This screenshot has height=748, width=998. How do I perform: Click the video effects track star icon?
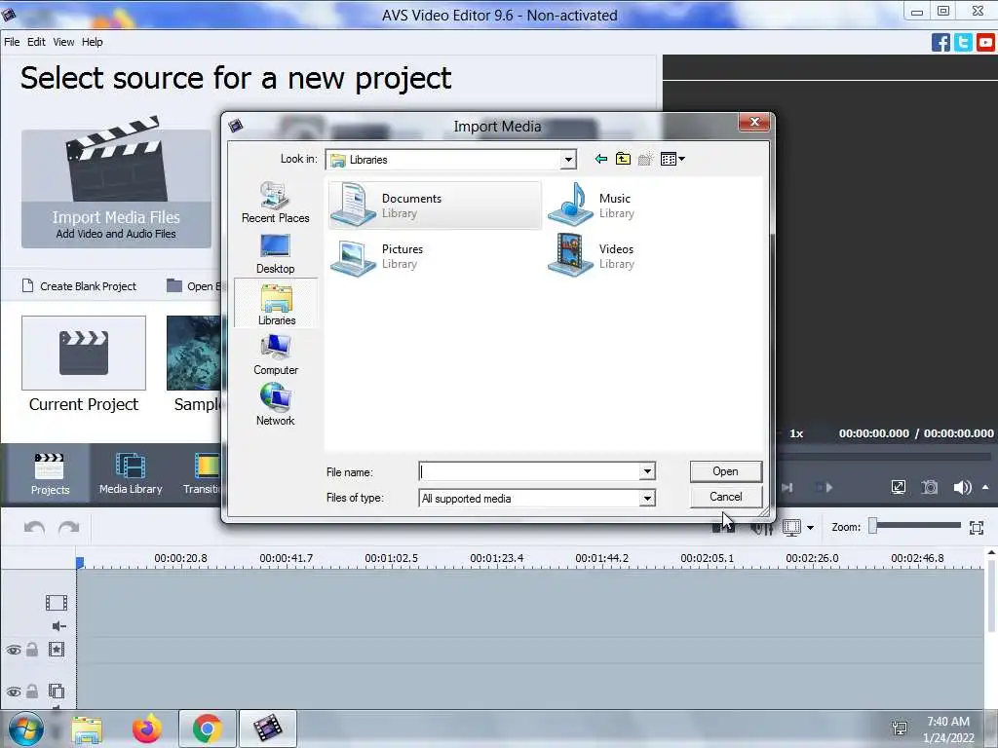[56, 650]
